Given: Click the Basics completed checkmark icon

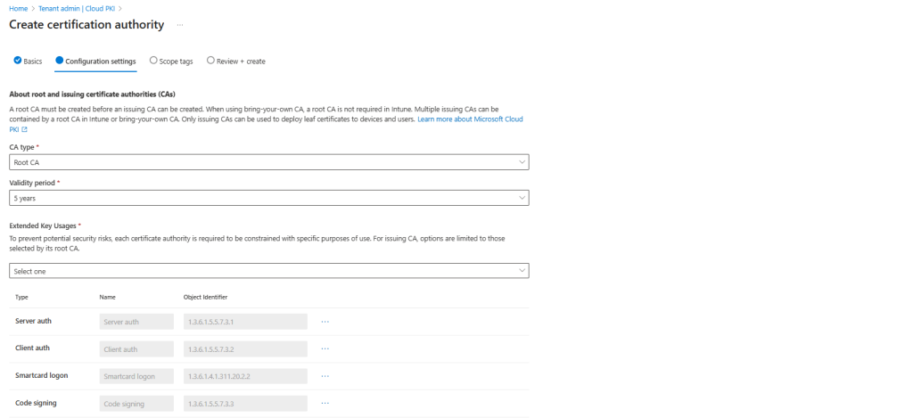Looking at the screenshot, I should (x=17, y=61).
